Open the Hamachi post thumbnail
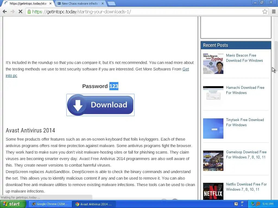The image size is (278, 208). coord(213,96)
